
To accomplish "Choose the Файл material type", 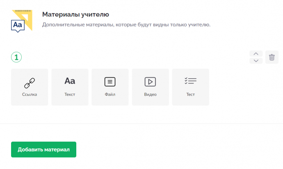I will pos(110,87).
